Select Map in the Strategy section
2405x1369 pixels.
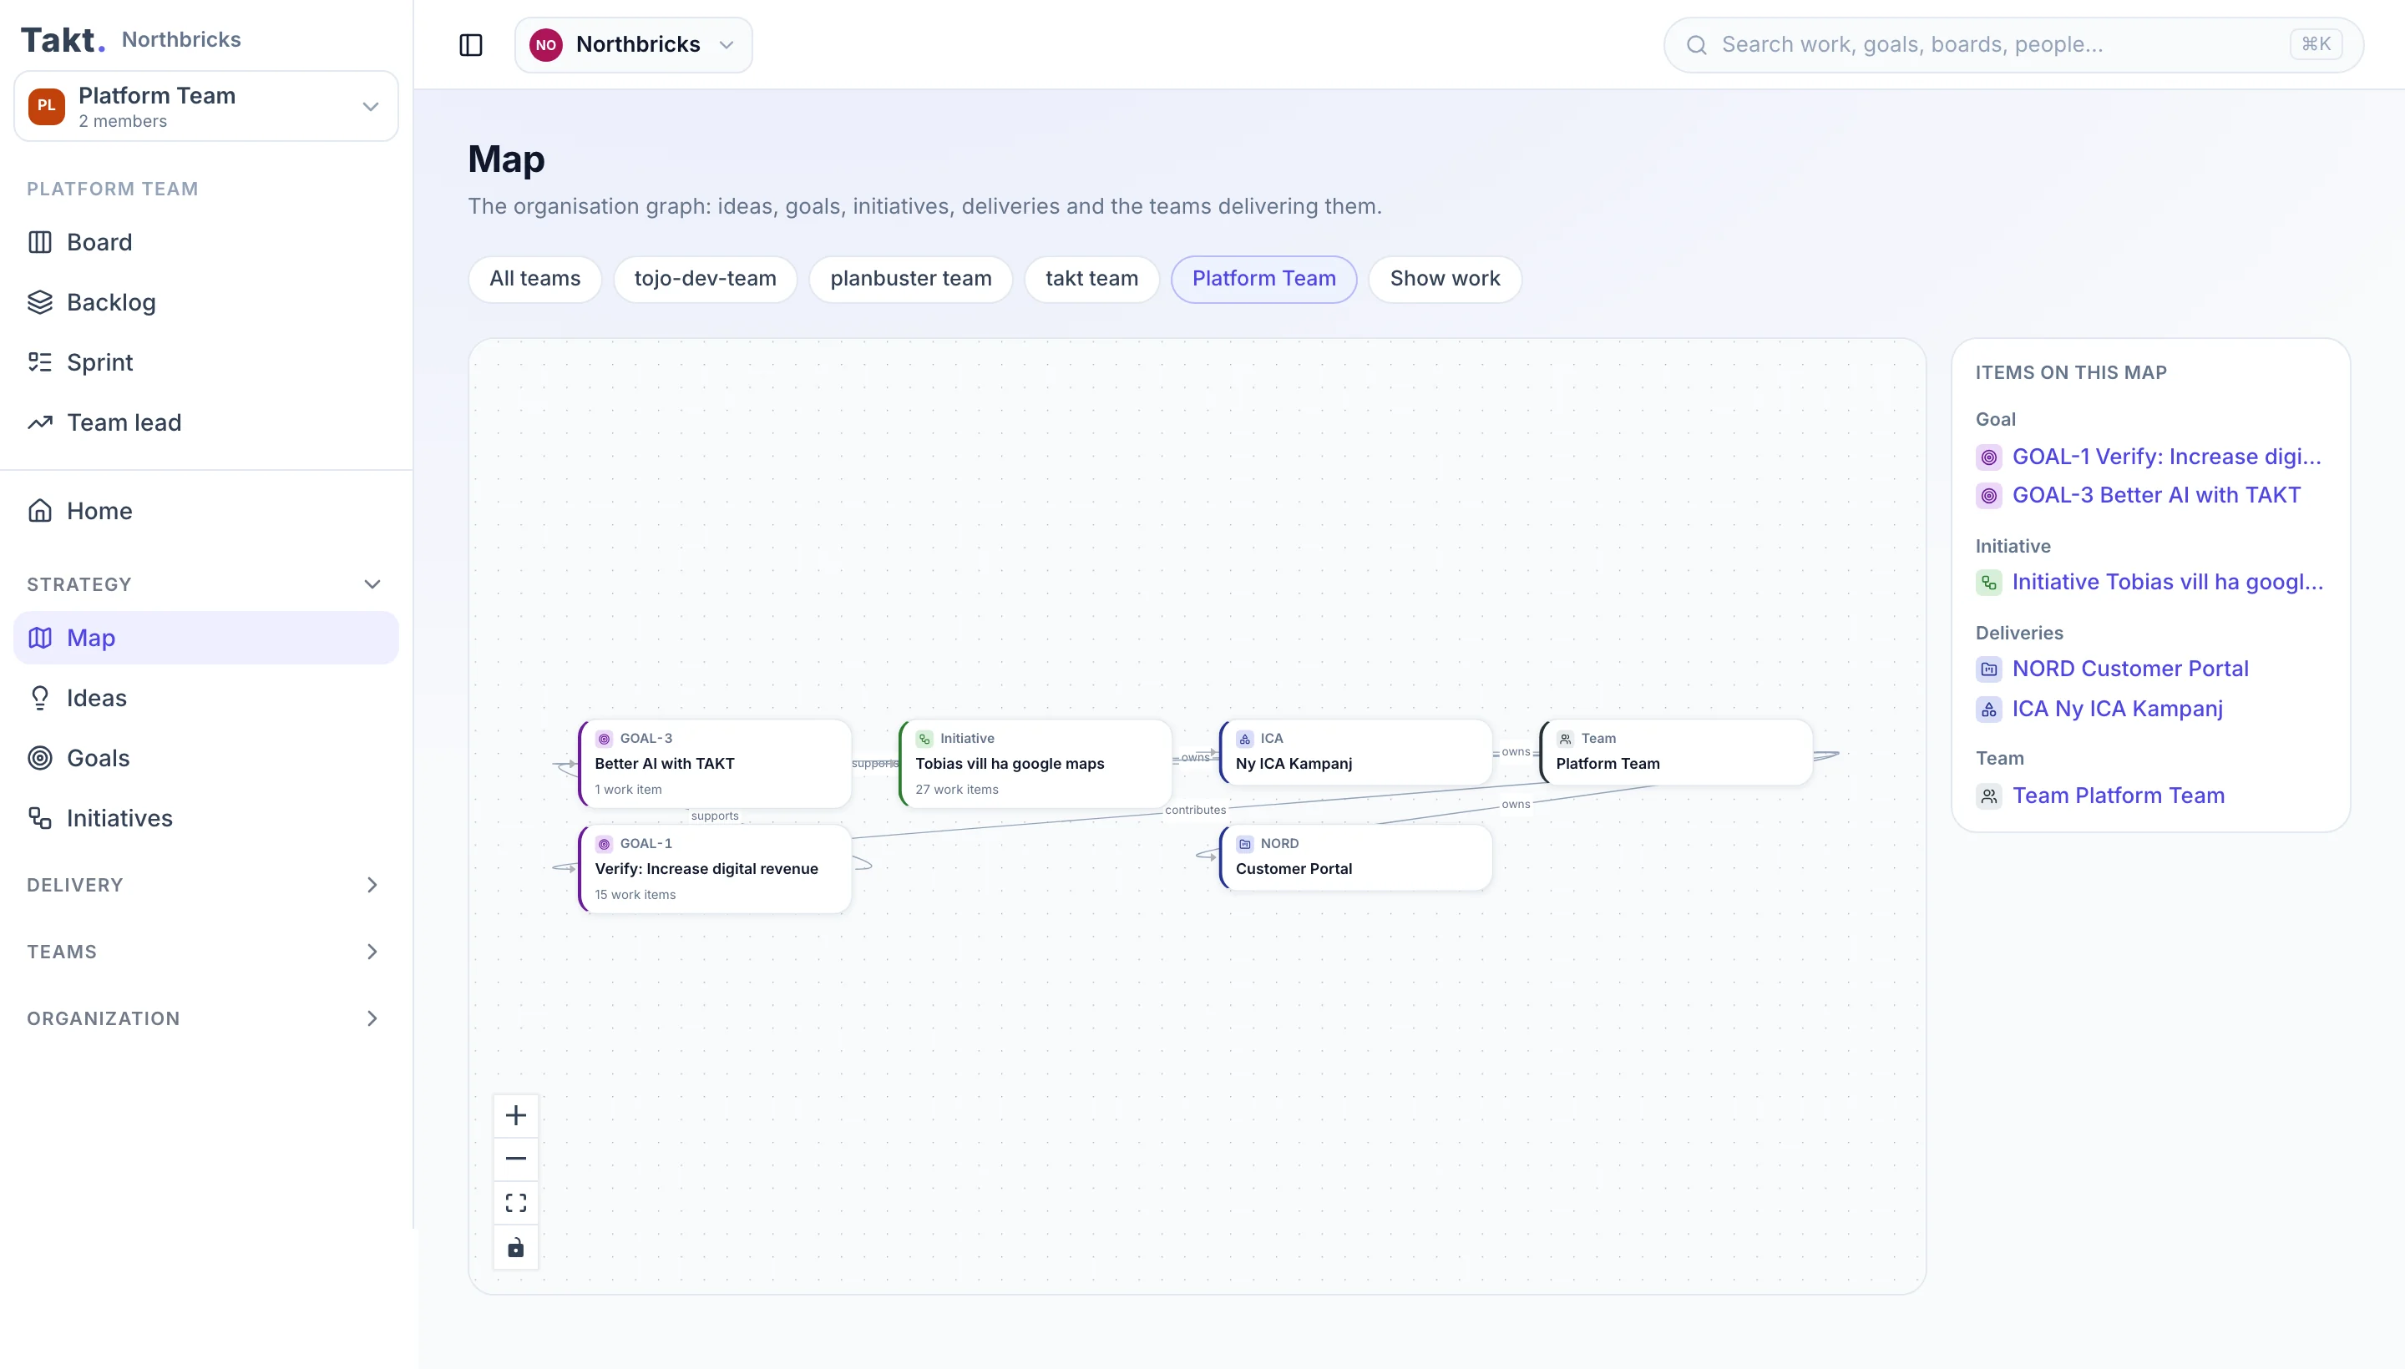pyautogui.click(x=206, y=638)
